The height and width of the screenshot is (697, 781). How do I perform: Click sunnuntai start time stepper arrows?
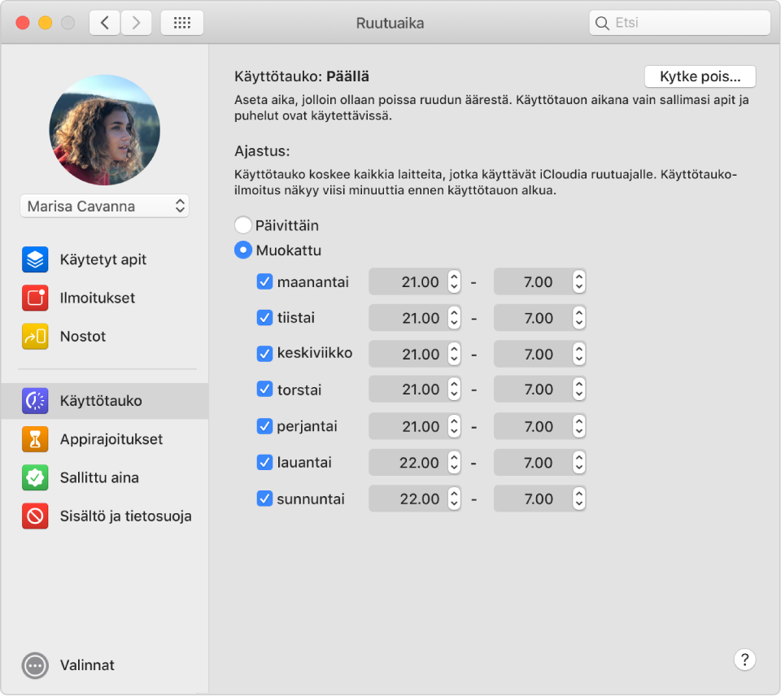454,499
